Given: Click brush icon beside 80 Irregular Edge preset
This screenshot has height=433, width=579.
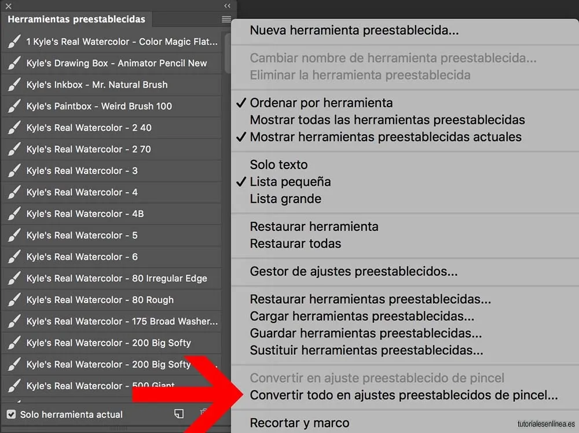Looking at the screenshot, I should point(14,278).
